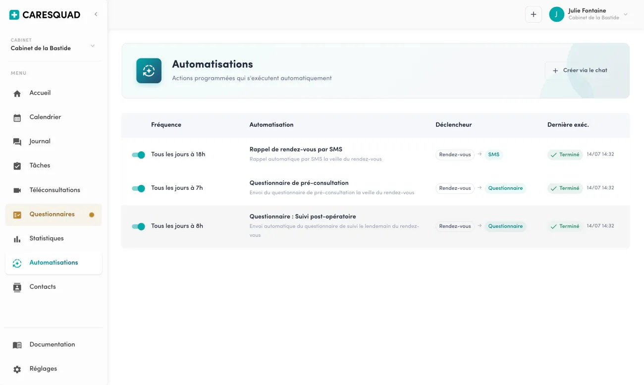The height and width of the screenshot is (385, 644).
Task: Click the Automatisations sidebar cycle icon
Action: pos(17,264)
